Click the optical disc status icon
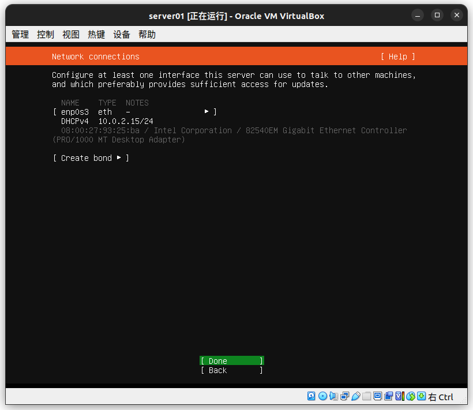This screenshot has height=410, width=473. [322, 396]
